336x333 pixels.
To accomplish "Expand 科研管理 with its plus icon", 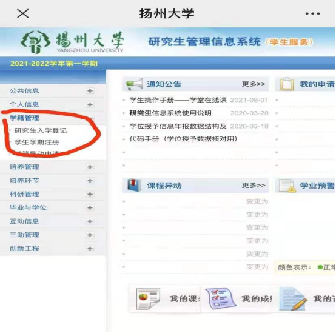I will coord(90,194).
